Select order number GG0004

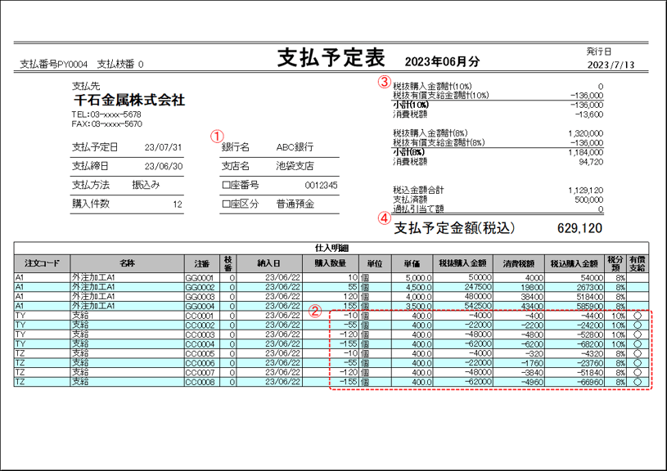(x=200, y=306)
